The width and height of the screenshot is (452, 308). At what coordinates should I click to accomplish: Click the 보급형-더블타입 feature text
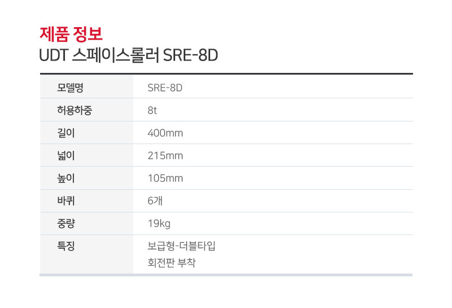pos(181,246)
